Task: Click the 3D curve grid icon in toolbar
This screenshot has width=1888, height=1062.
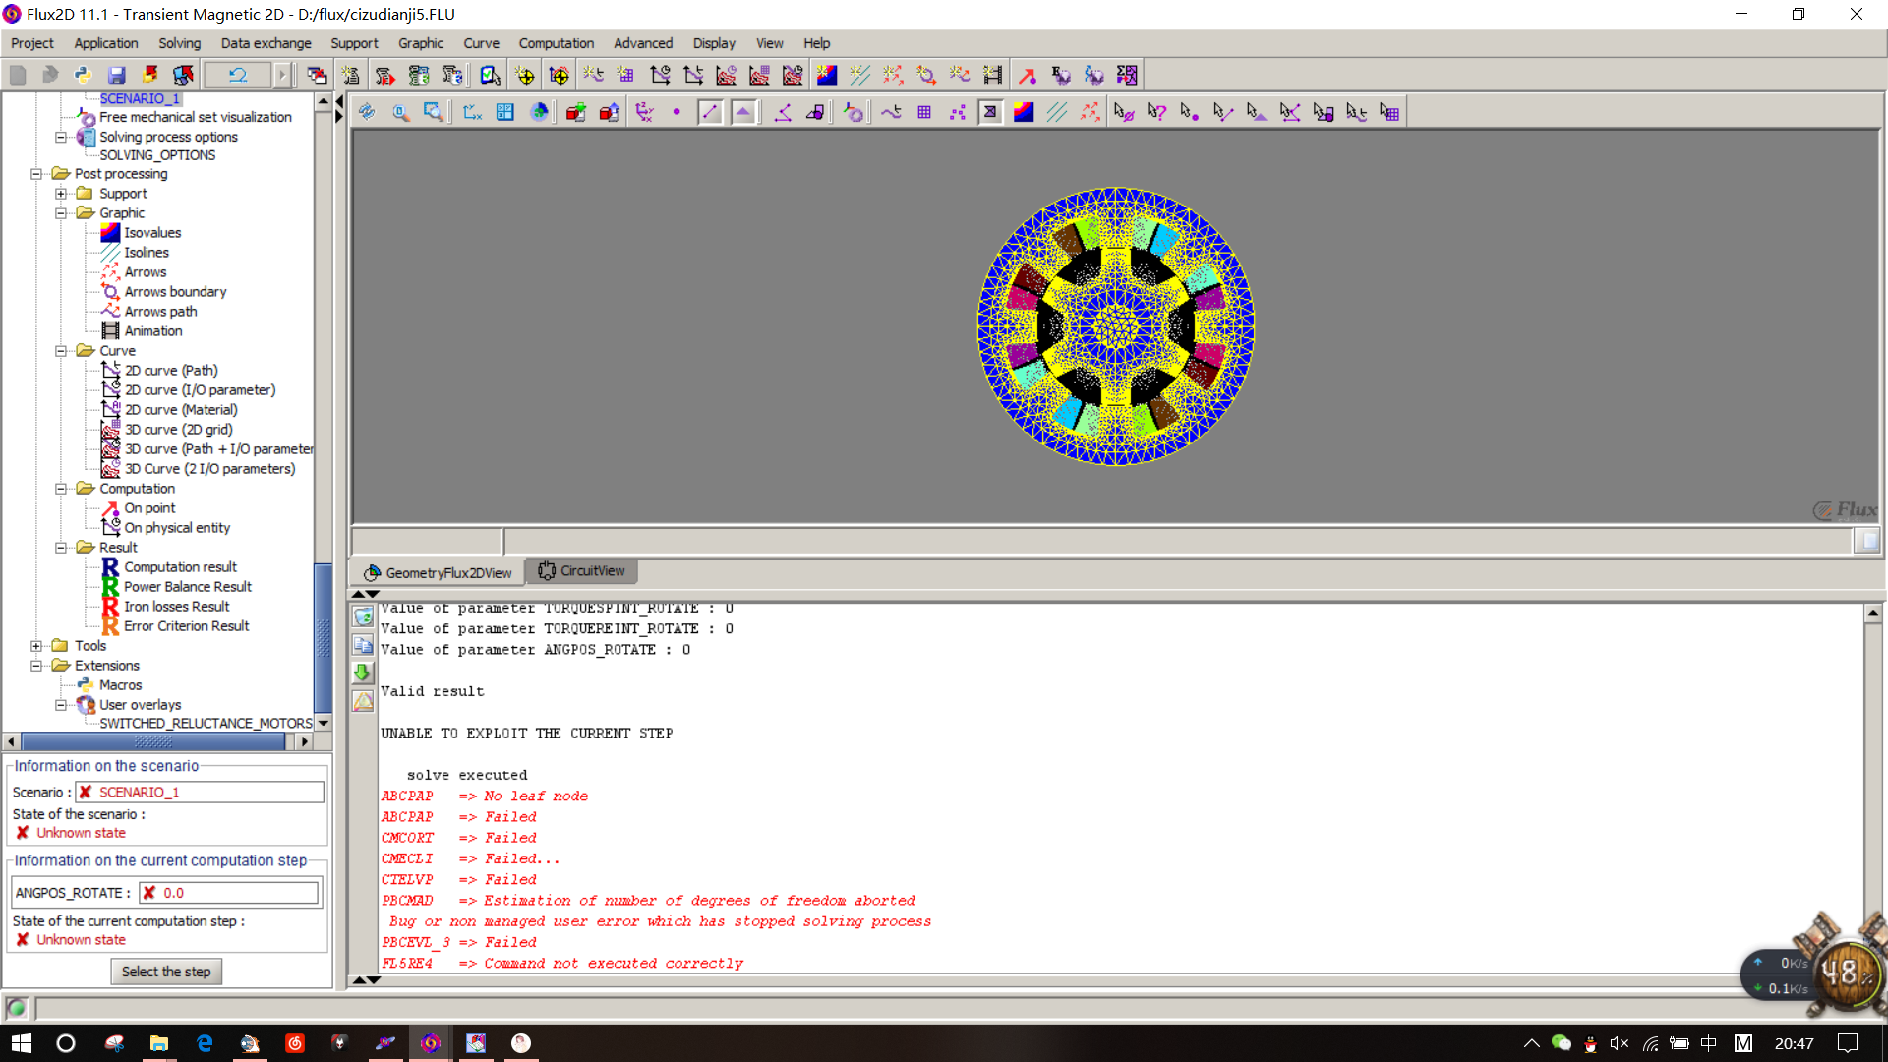Action: point(760,75)
